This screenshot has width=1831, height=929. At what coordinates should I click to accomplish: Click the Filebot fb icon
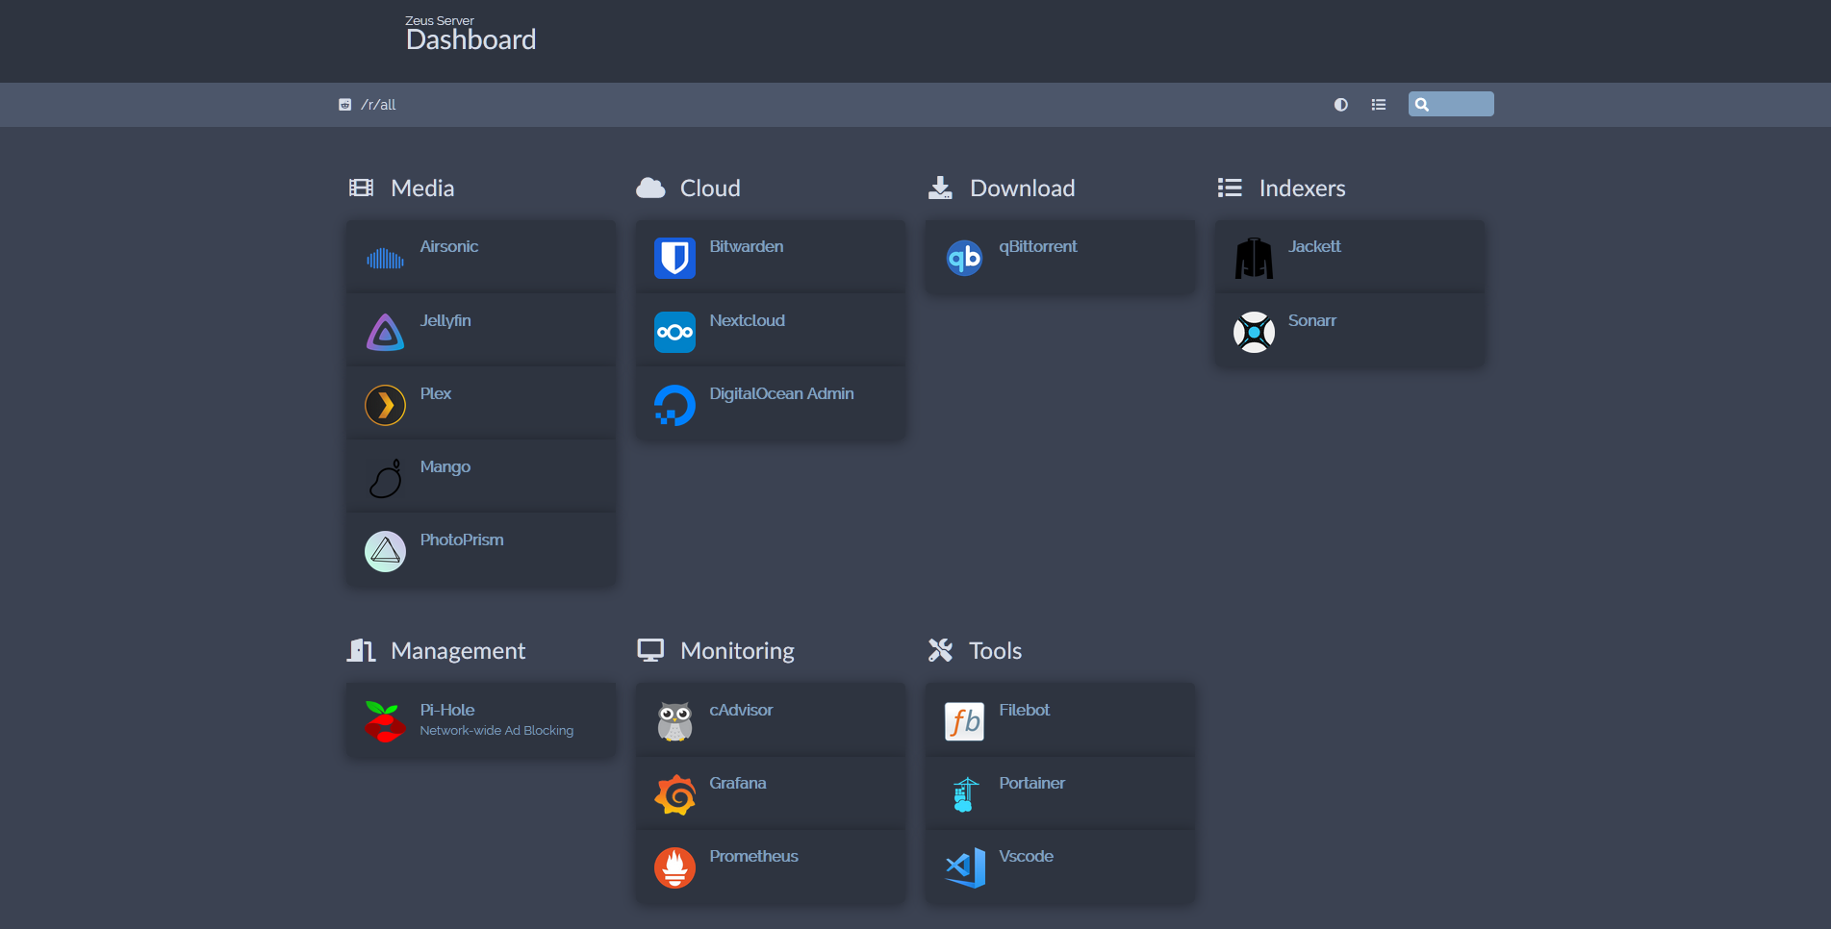point(964,721)
